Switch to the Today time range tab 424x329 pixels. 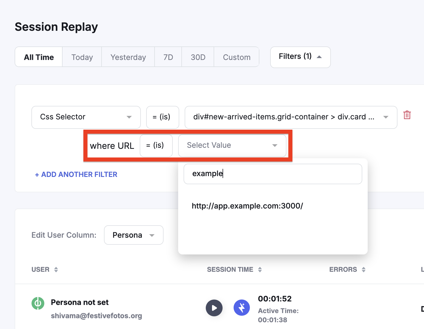tap(82, 57)
